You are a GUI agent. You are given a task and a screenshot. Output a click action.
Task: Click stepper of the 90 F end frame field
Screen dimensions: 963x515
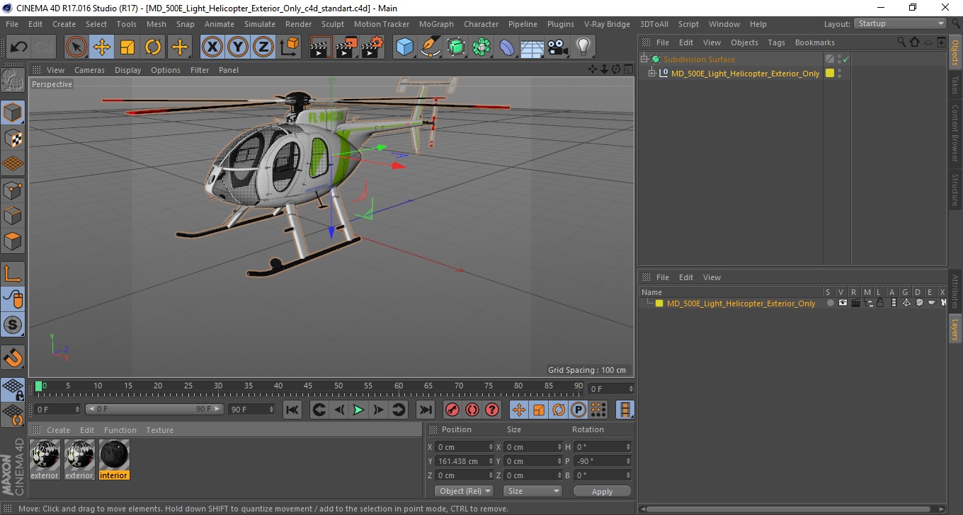270,410
